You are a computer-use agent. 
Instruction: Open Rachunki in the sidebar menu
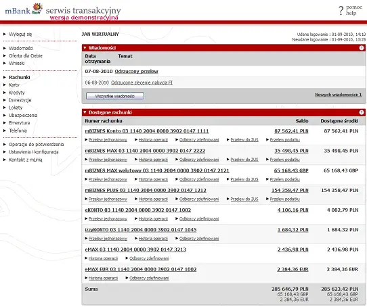tap(20, 77)
